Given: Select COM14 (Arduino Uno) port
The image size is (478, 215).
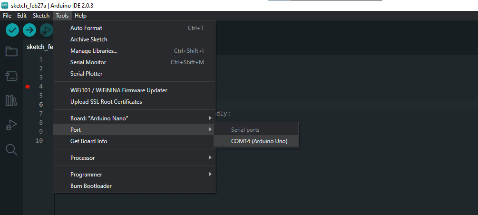Looking at the screenshot, I should pos(256,141).
